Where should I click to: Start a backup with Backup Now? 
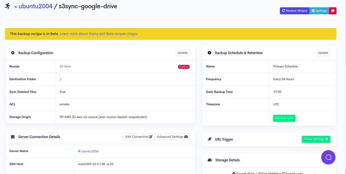[284, 118]
